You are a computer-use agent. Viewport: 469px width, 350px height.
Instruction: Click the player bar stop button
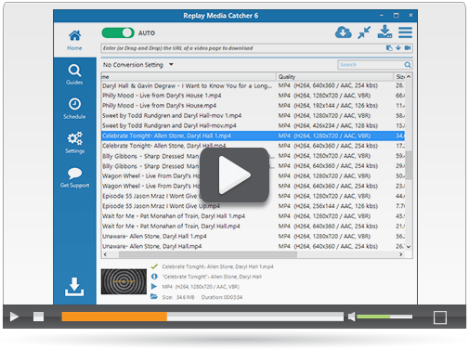click(x=39, y=317)
